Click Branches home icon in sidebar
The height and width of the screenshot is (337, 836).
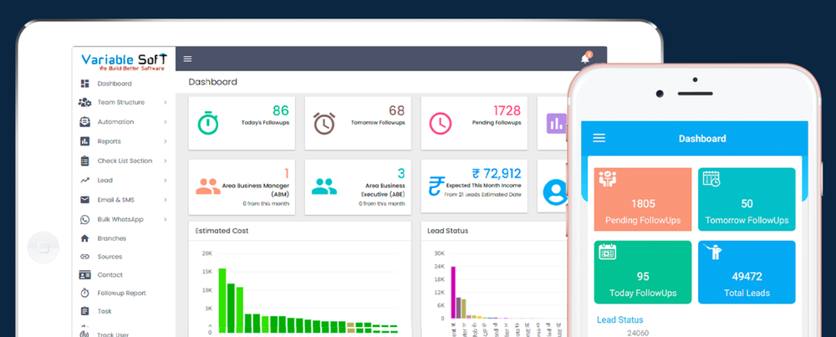click(84, 238)
